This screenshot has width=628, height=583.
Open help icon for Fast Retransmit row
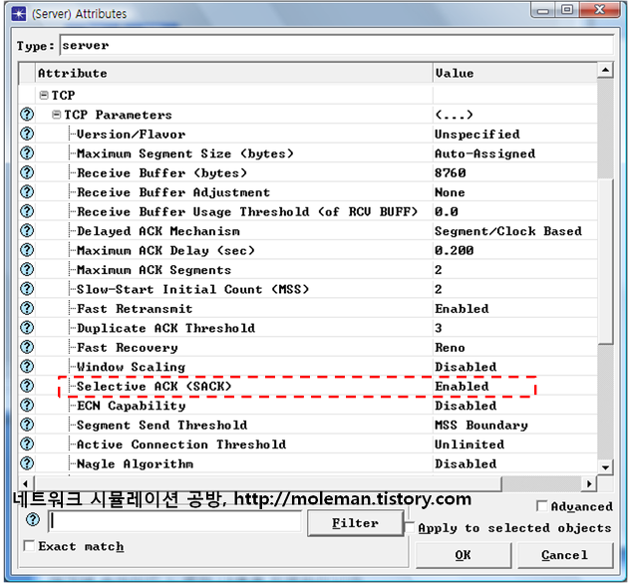27,309
